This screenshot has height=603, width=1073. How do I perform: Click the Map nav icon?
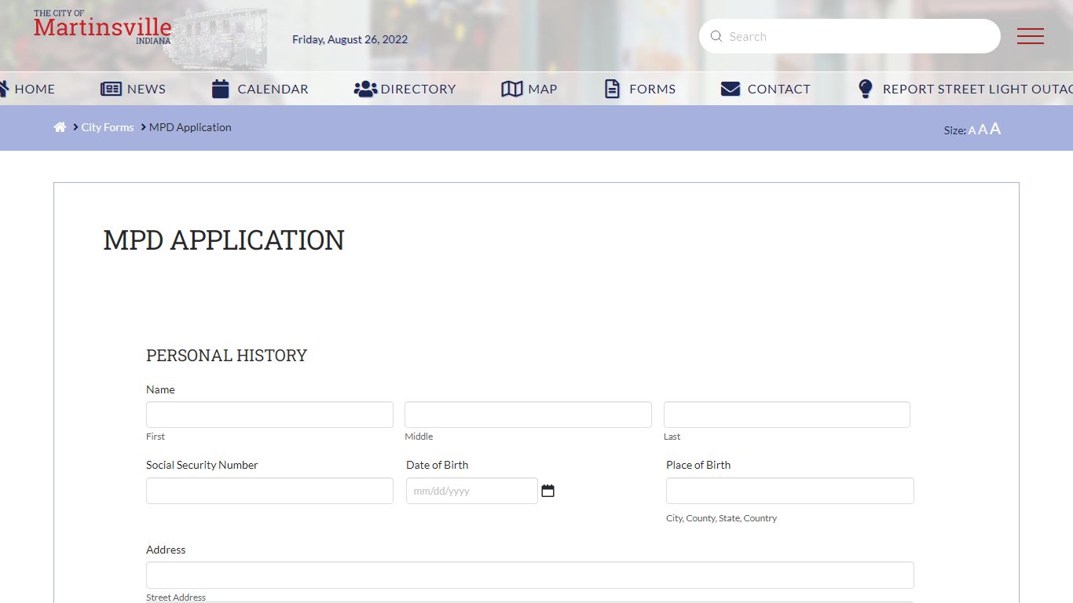(511, 89)
